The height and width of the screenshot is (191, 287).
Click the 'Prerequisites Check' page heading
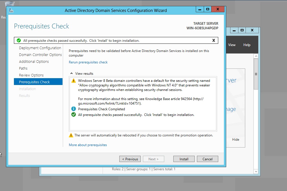coord(41,26)
